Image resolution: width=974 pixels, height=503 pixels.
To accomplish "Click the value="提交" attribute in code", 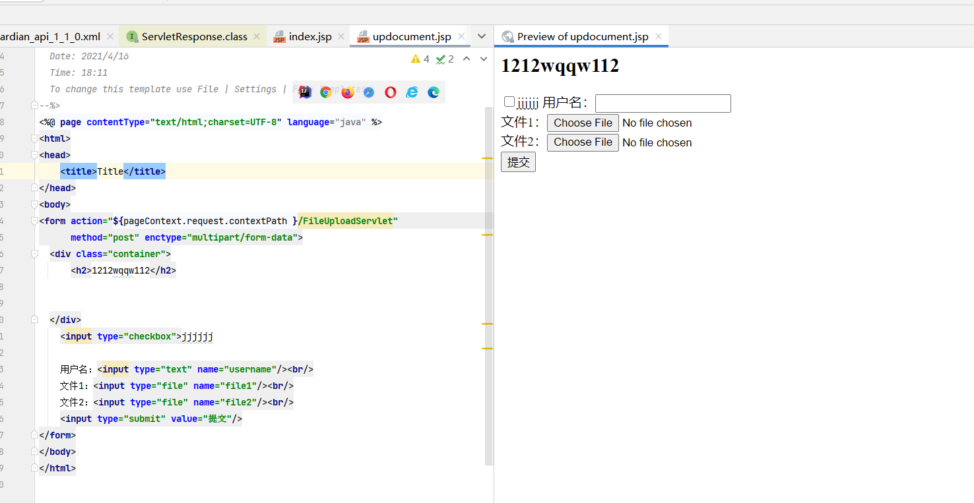I will pos(201,419).
